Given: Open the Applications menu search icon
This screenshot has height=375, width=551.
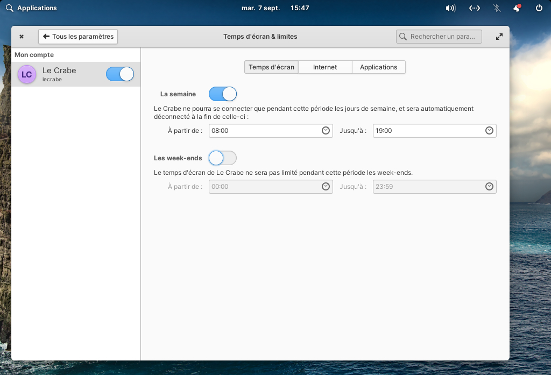Looking at the screenshot, I should pos(10,8).
